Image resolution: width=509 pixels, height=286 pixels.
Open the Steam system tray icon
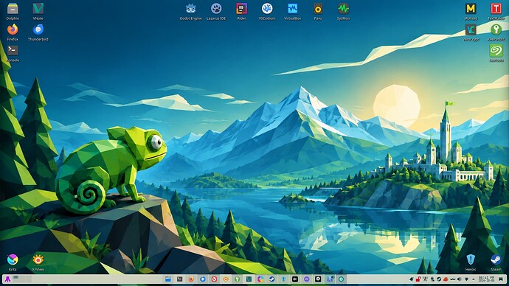coord(439,279)
